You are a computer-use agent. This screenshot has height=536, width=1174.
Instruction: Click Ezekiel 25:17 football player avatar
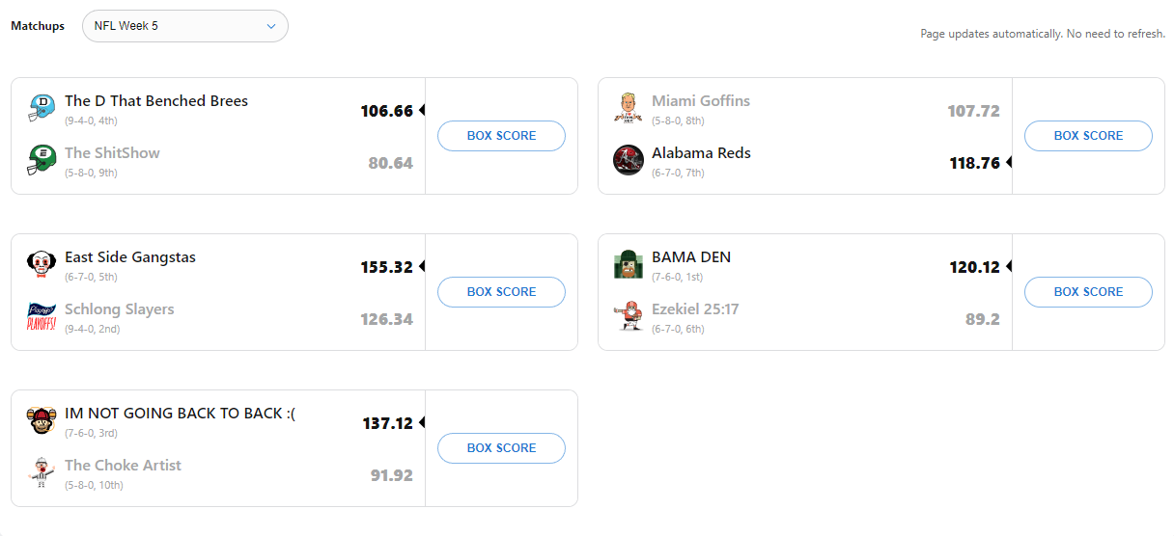click(629, 316)
